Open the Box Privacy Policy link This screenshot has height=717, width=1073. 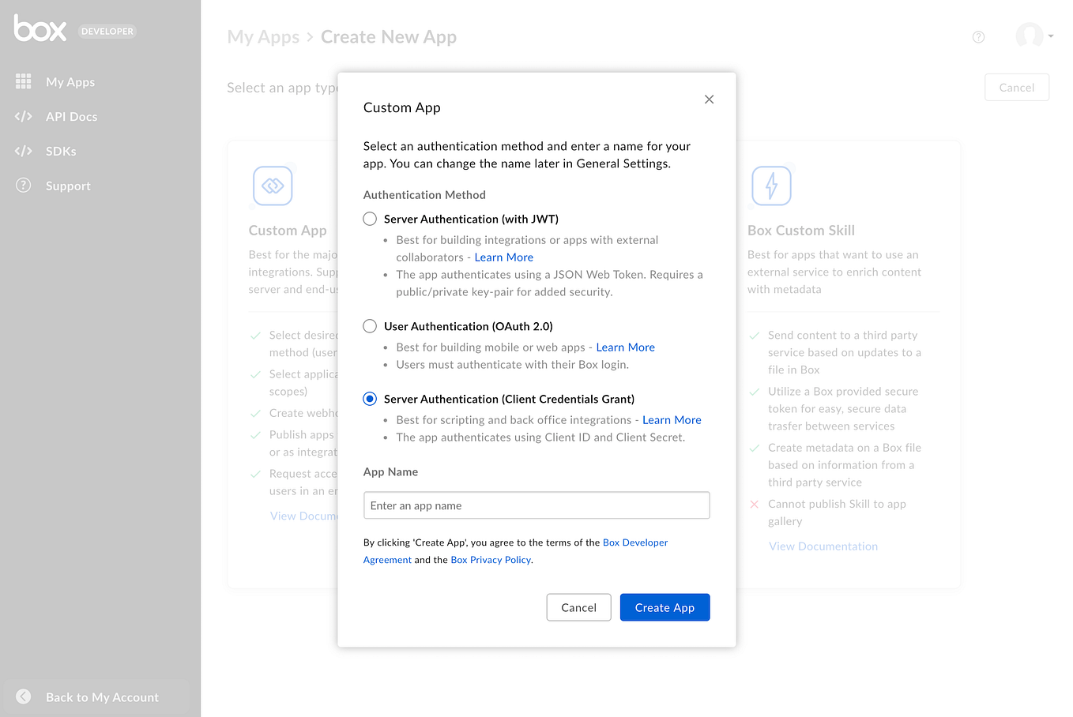(490, 559)
